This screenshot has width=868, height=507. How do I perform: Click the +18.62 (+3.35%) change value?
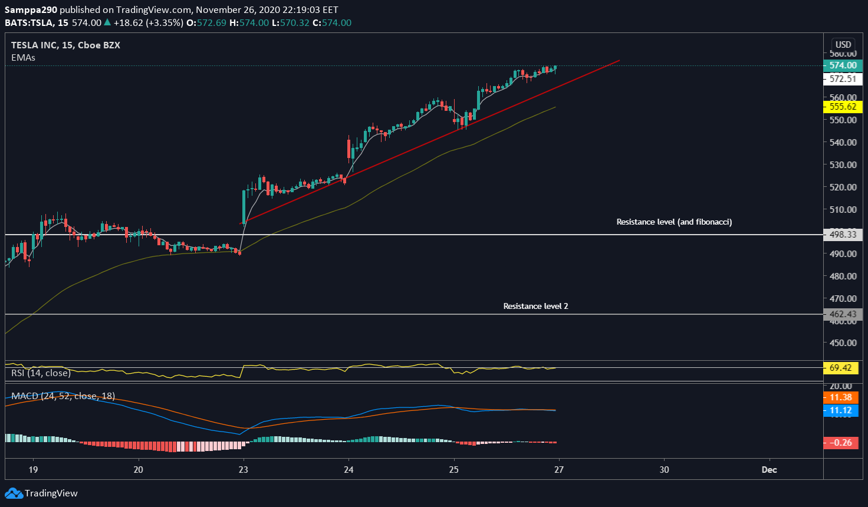tap(148, 23)
